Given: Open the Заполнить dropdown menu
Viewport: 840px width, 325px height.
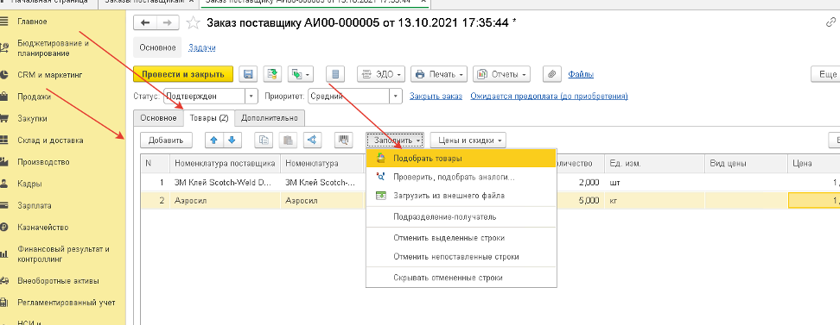Looking at the screenshot, I should pos(395,141).
